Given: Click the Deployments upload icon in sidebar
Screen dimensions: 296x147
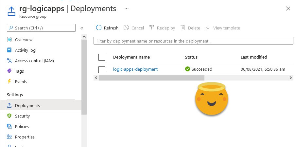Looking at the screenshot, I should [x=9, y=105].
